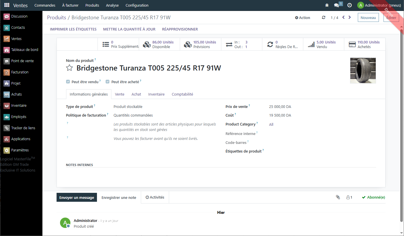Select Informations générales tab
Image resolution: width=404 pixels, height=236 pixels.
tap(89, 94)
